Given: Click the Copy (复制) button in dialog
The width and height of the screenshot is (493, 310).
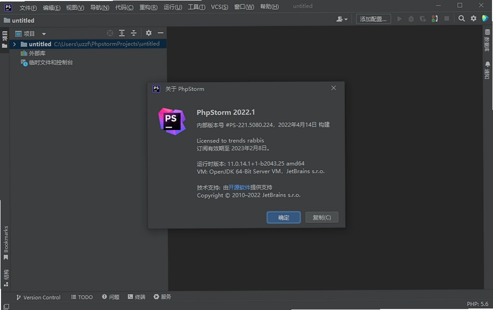Looking at the screenshot, I should 322,217.
